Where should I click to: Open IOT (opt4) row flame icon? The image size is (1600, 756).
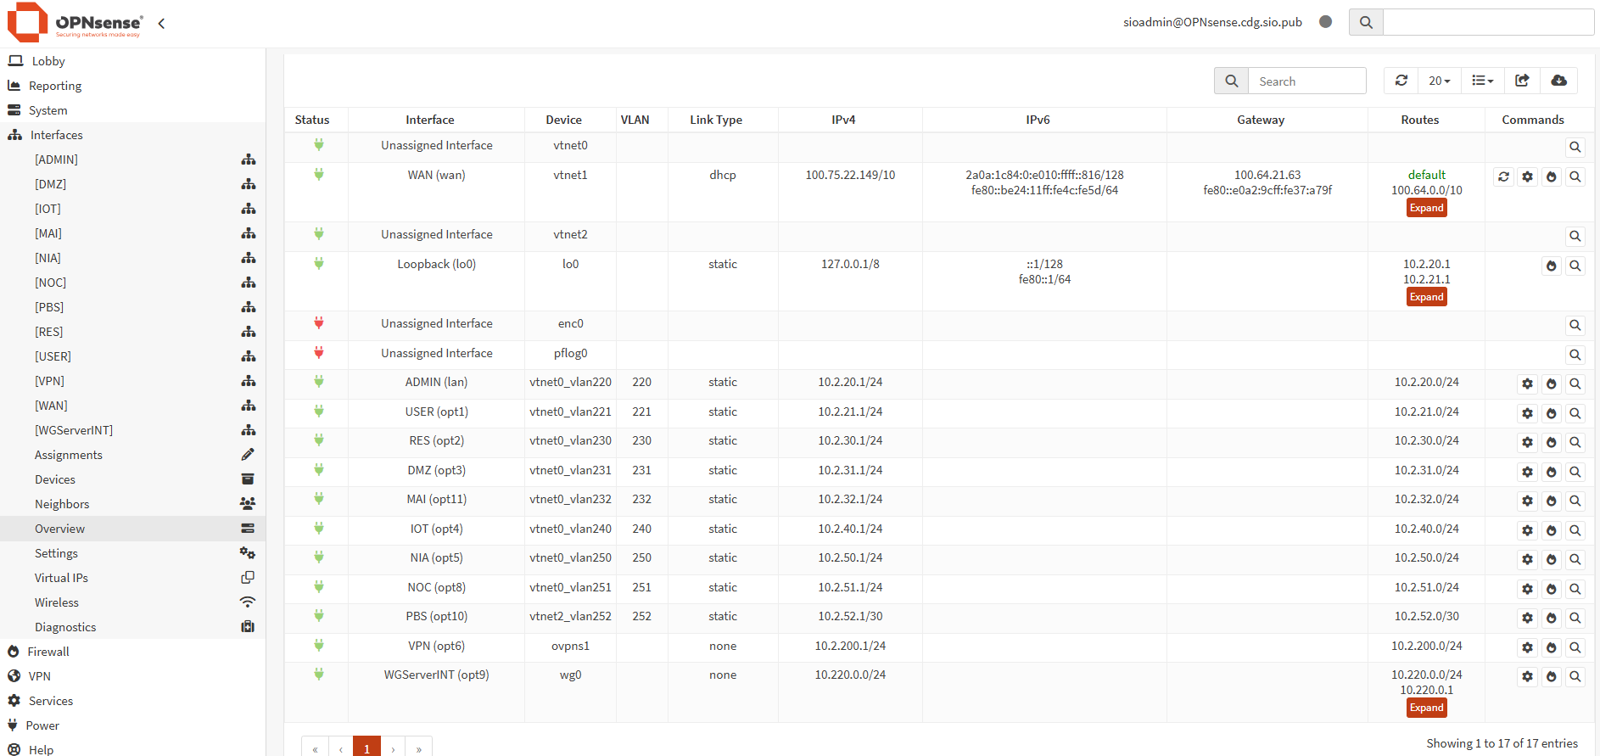[1551, 530]
